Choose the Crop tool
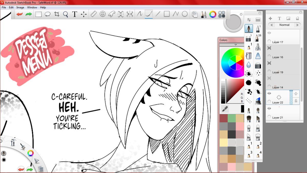This screenshot has width=307, height=173. (x=57, y=14)
